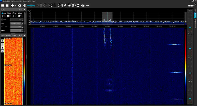Open the Source panel options chevron
The width and height of the screenshot is (197, 106).
[19, 36]
